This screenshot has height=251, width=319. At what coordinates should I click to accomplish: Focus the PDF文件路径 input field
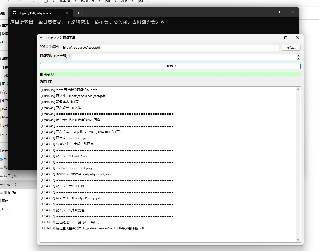pyautogui.click(x=170, y=48)
